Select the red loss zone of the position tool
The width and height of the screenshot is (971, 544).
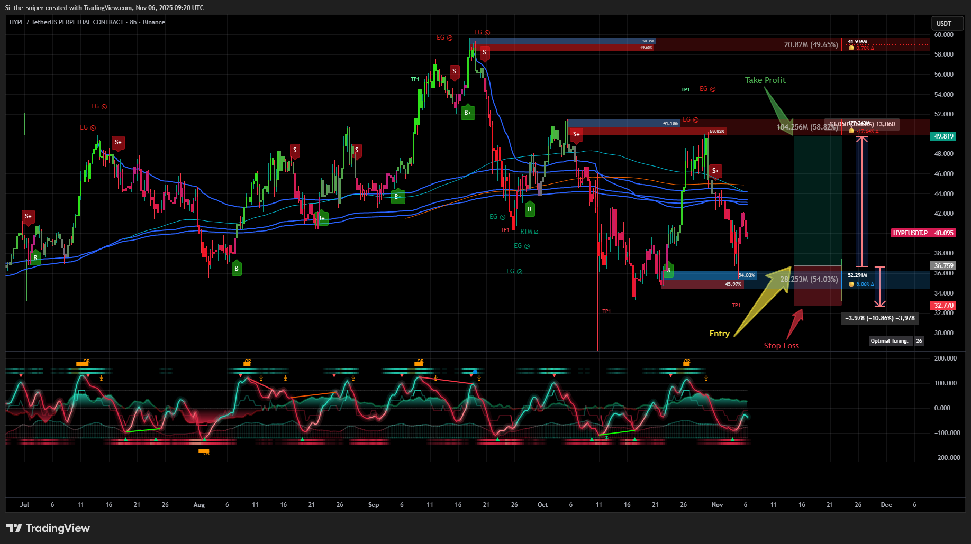[818, 285]
